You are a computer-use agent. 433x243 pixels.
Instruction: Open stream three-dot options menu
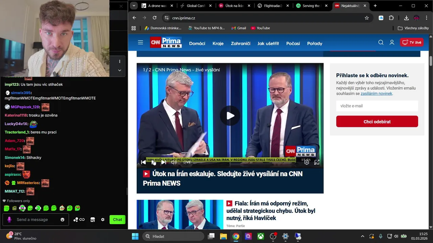119,61
